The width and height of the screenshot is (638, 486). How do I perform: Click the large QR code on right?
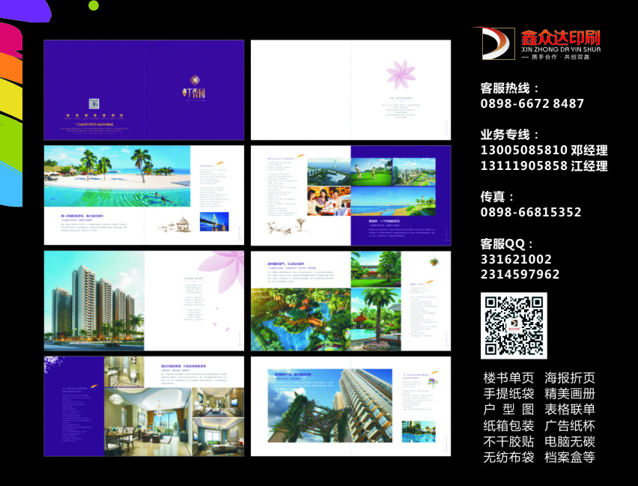[513, 326]
